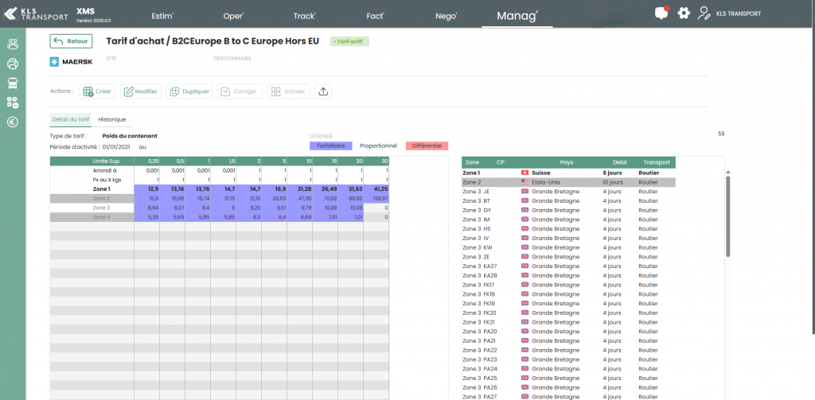Click the Limite Sup. header cell
The image size is (815, 400).
click(92, 161)
